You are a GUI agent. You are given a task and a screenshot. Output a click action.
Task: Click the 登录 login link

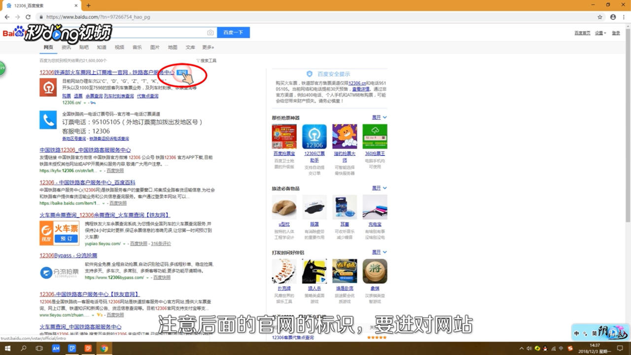click(616, 33)
